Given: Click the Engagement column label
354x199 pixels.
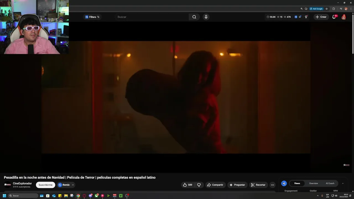Looking at the screenshot, I should click(x=291, y=191).
